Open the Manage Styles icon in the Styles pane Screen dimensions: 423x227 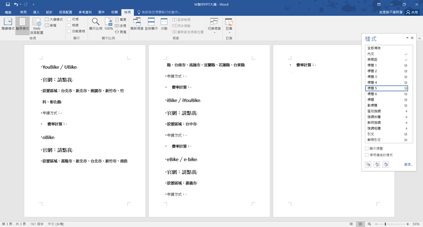pyautogui.click(x=386, y=165)
